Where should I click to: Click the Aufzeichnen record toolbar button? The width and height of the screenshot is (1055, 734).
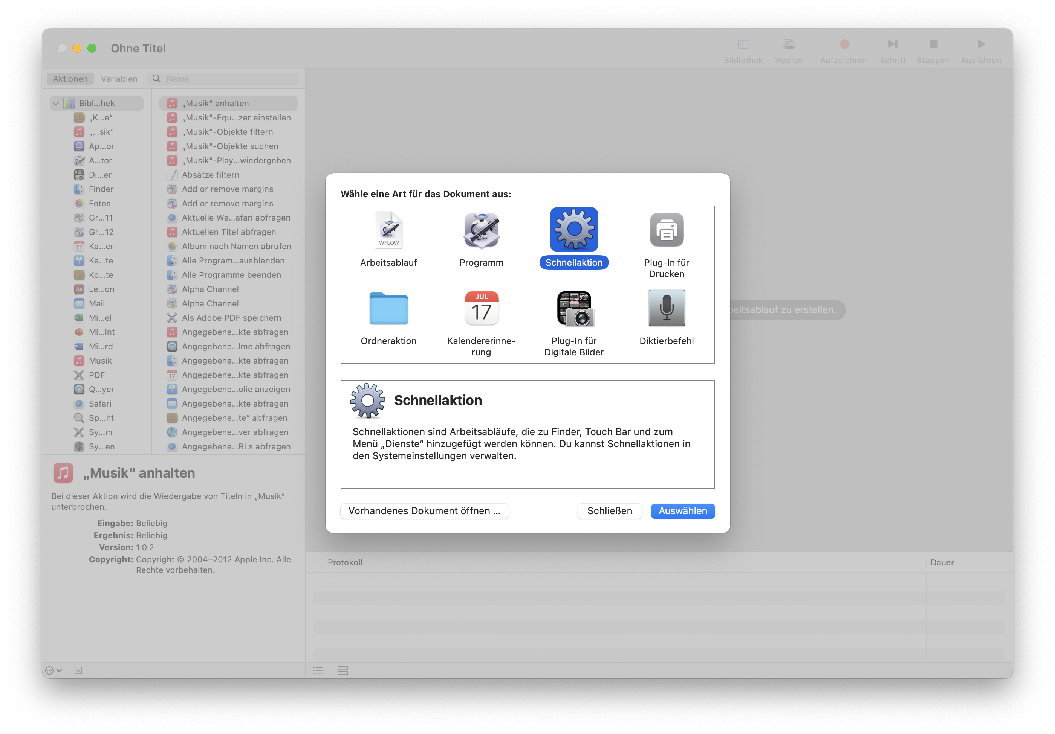pyautogui.click(x=844, y=44)
